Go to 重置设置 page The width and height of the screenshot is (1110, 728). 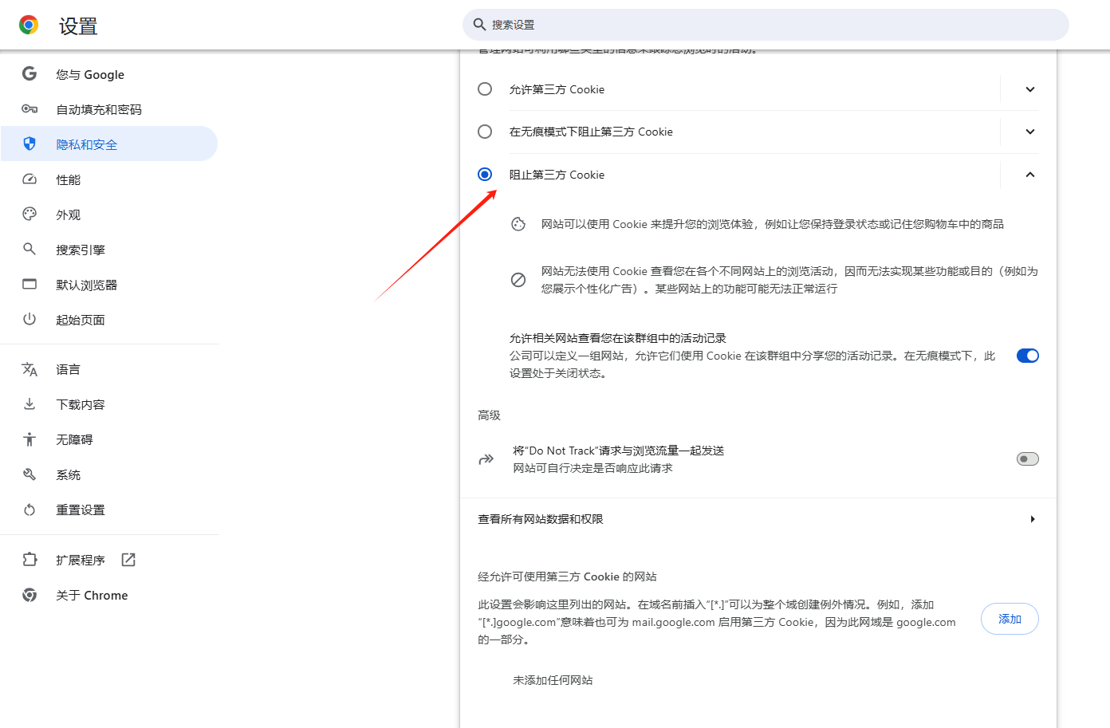coord(110,510)
